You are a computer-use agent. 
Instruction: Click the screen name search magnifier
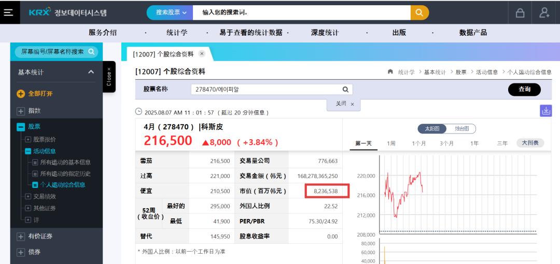(91, 52)
